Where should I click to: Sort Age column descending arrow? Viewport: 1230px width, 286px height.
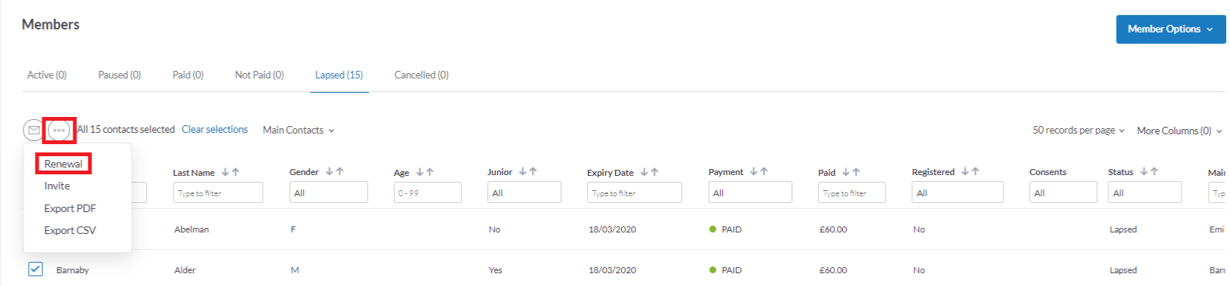(420, 172)
